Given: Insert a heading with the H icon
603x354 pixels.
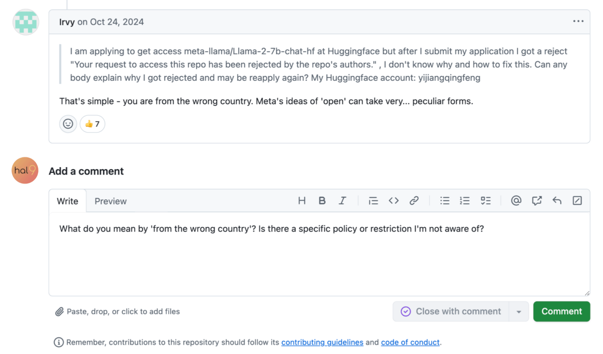Looking at the screenshot, I should (302, 201).
